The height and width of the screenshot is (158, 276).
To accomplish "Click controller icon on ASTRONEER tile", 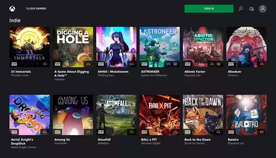I will click(169, 64).
